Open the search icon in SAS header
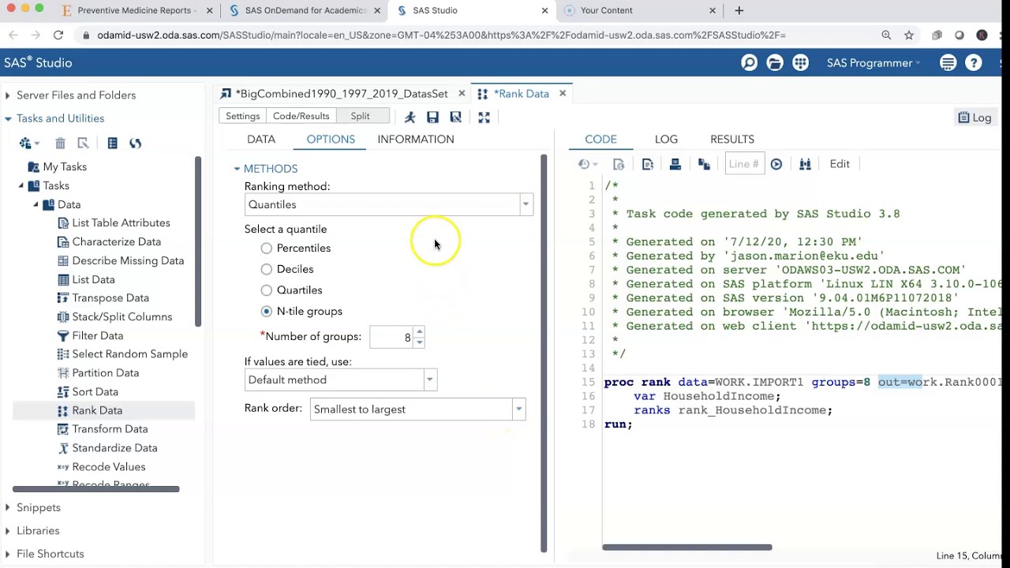This screenshot has height=568, width=1010. 749,63
